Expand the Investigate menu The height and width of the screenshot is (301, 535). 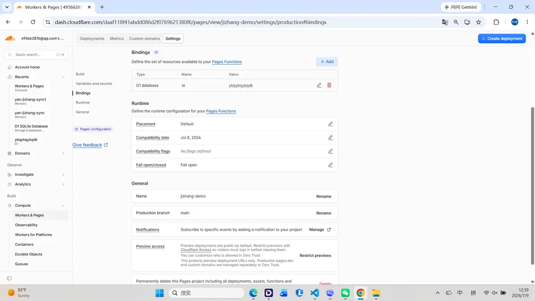point(63,175)
